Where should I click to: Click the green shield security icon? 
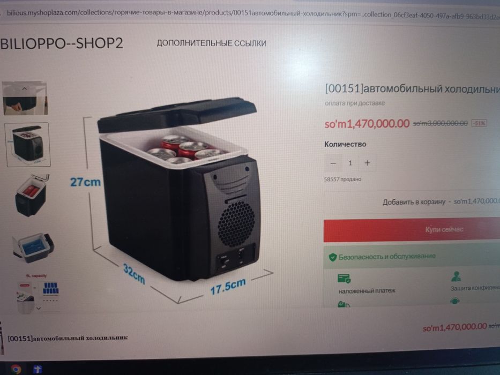(333, 257)
